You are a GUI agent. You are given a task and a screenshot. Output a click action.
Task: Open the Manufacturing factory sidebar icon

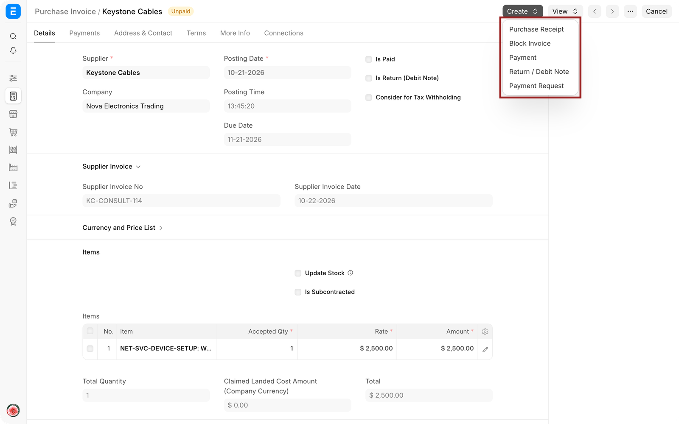pyautogui.click(x=13, y=167)
